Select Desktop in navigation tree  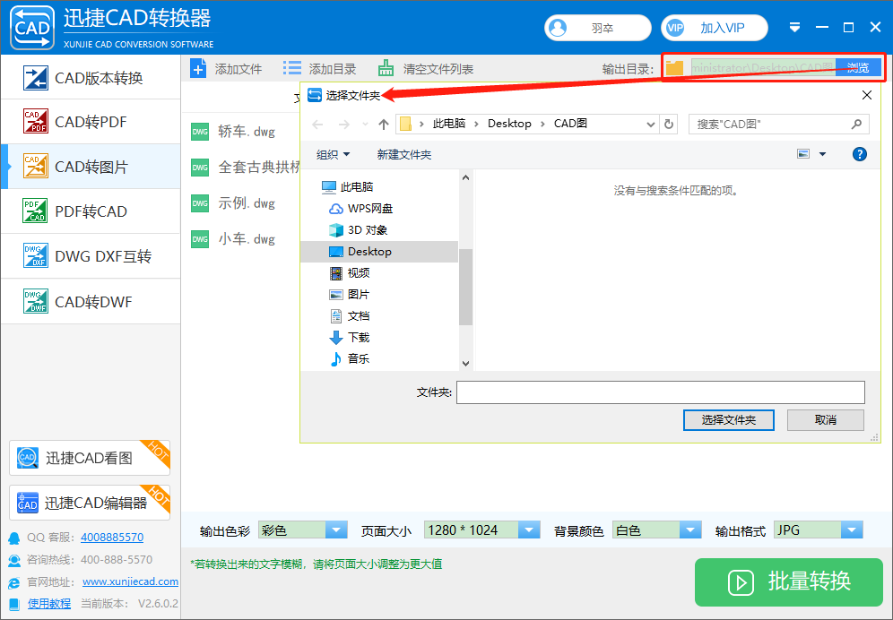[379, 252]
